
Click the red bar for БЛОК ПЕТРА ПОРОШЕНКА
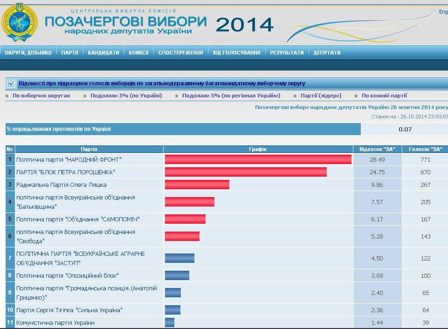(246, 172)
